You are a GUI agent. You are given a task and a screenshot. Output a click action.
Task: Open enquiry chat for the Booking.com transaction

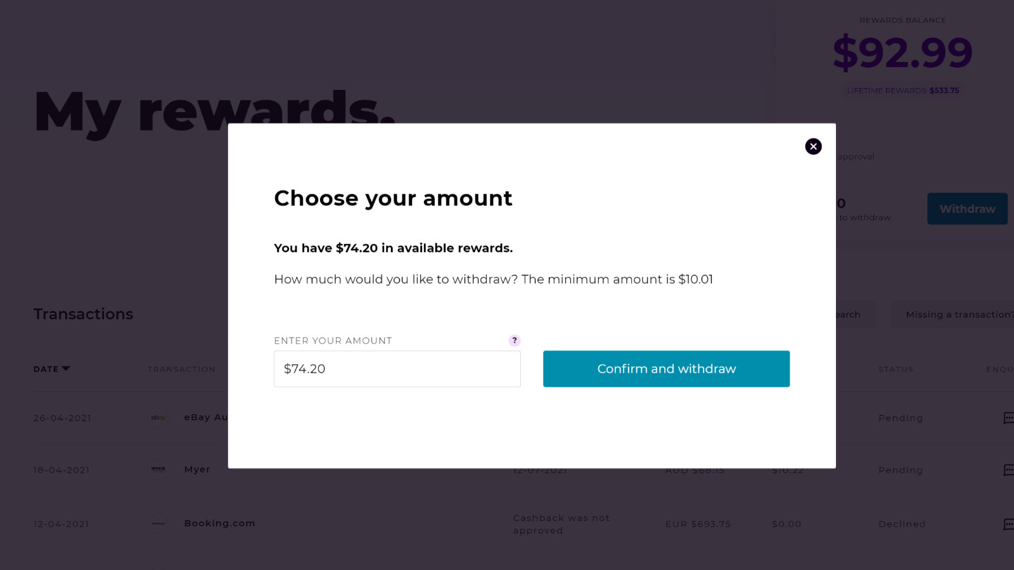click(x=1008, y=524)
